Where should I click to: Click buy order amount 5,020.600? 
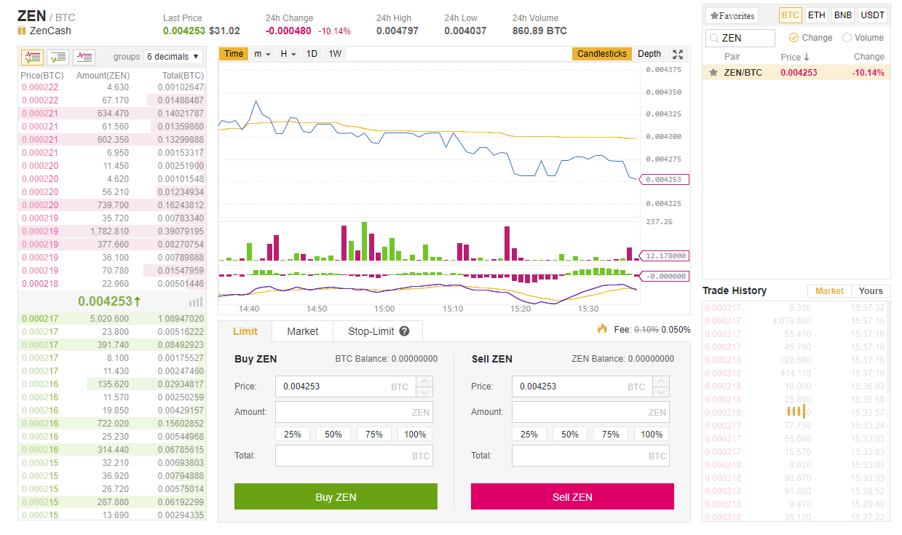(108, 319)
